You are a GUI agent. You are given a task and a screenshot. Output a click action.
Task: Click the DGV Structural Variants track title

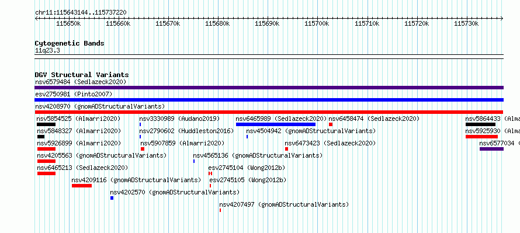(x=82, y=75)
